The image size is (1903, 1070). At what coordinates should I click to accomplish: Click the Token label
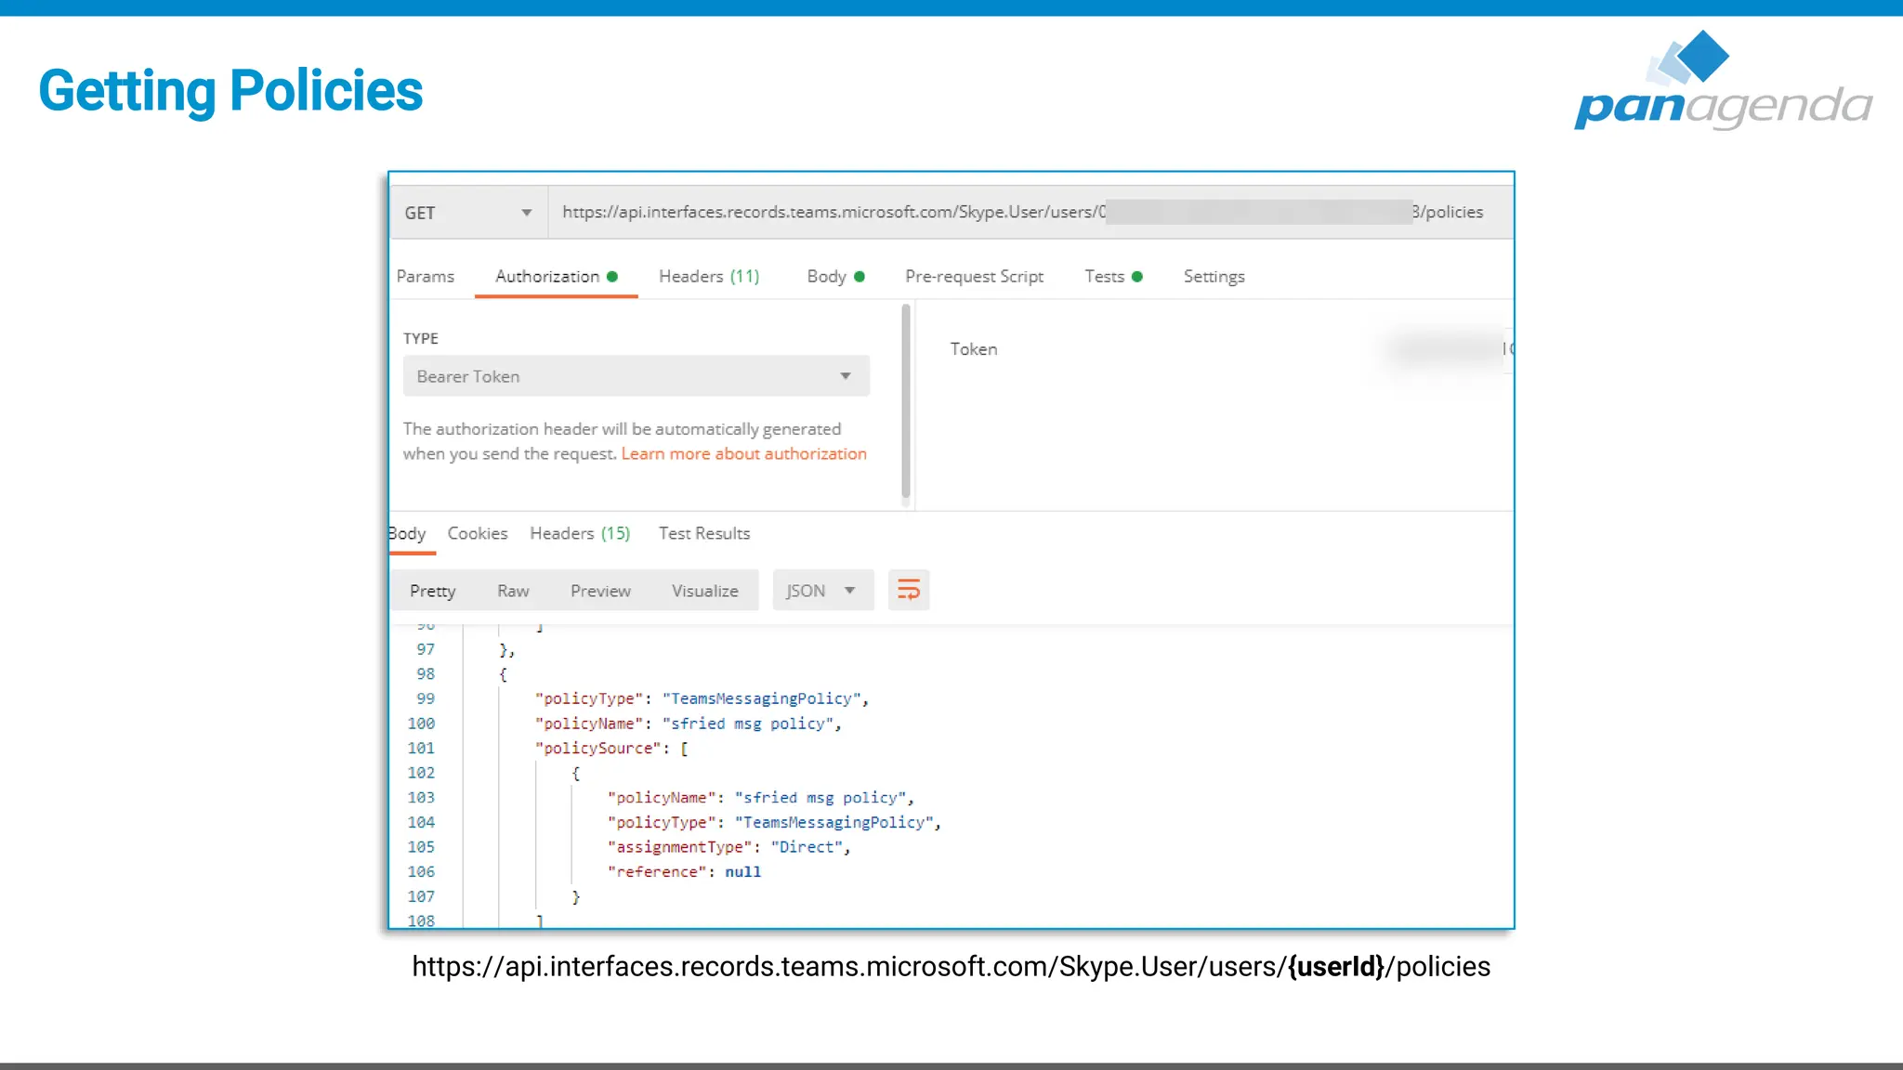(973, 349)
